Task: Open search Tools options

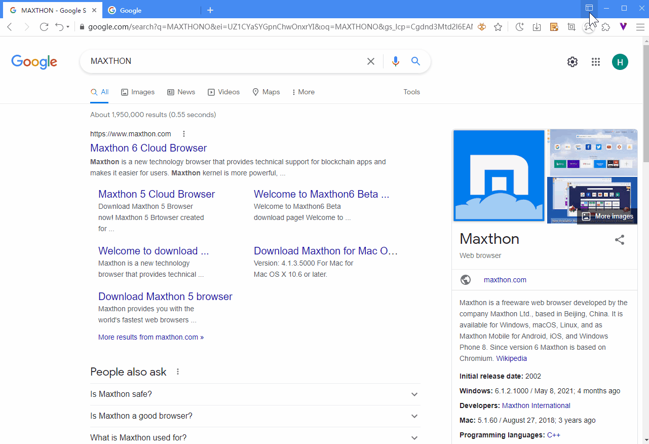Action: point(412,92)
